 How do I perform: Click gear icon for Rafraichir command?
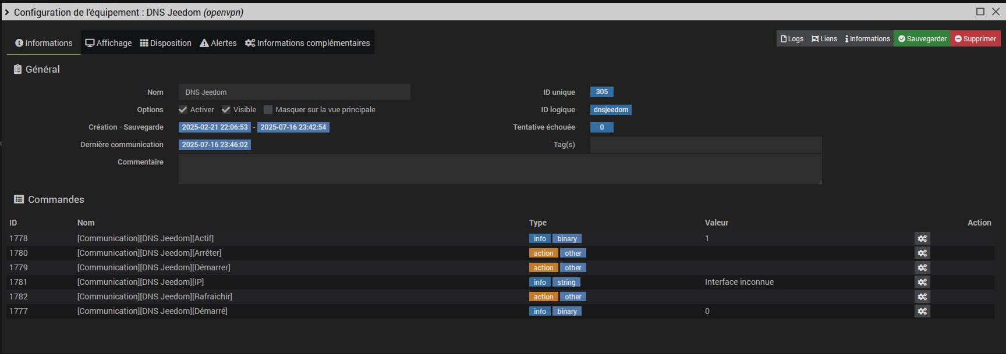point(922,296)
